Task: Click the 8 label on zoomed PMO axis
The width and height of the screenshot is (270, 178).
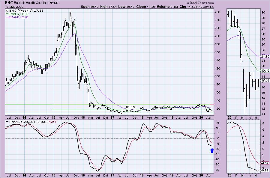Action: click(x=263, y=123)
